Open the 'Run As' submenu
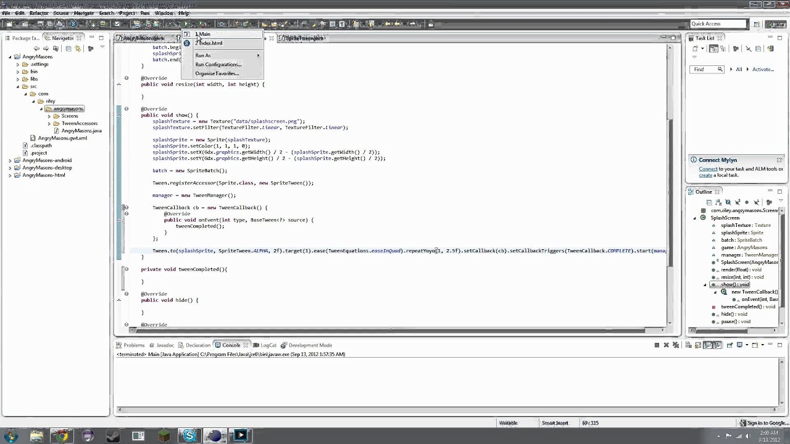Viewport: 790px width, 444px height. click(222, 55)
